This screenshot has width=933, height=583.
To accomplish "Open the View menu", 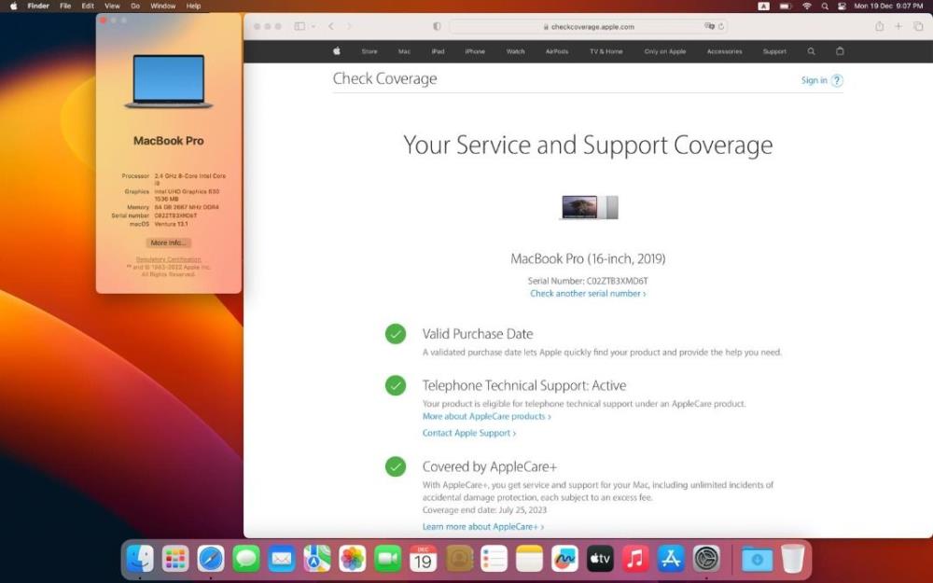I will coord(113,6).
